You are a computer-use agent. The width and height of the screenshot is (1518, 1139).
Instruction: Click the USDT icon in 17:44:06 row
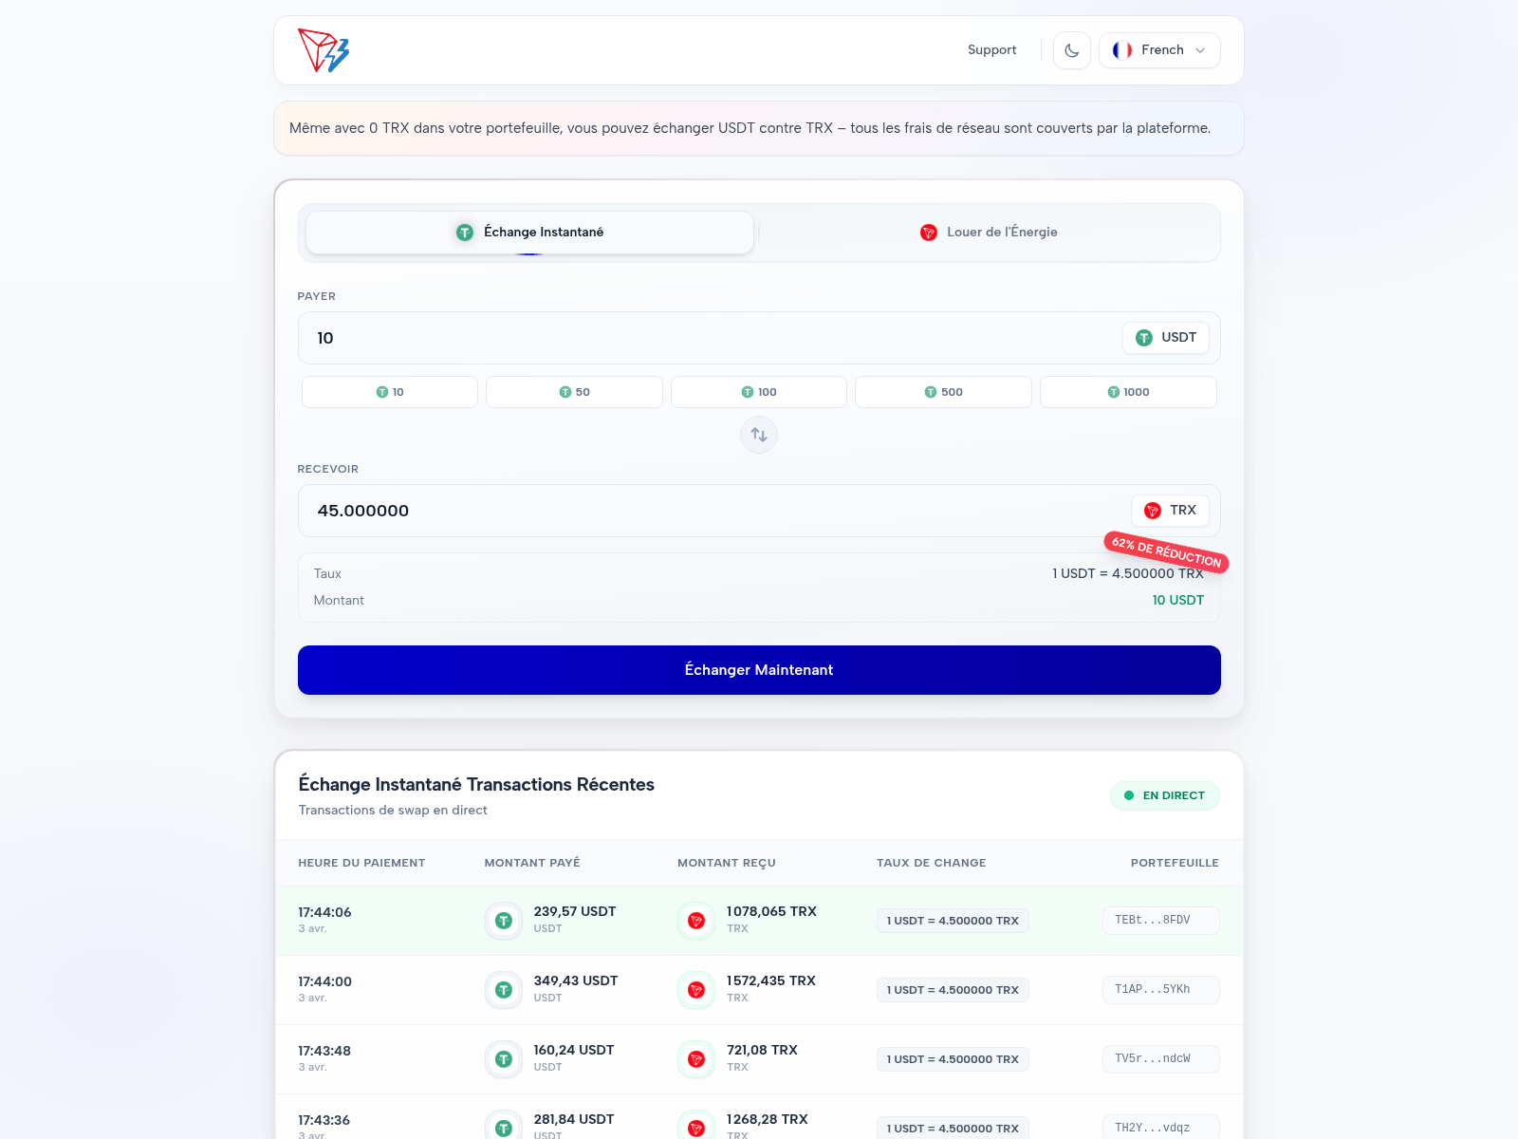click(x=504, y=921)
